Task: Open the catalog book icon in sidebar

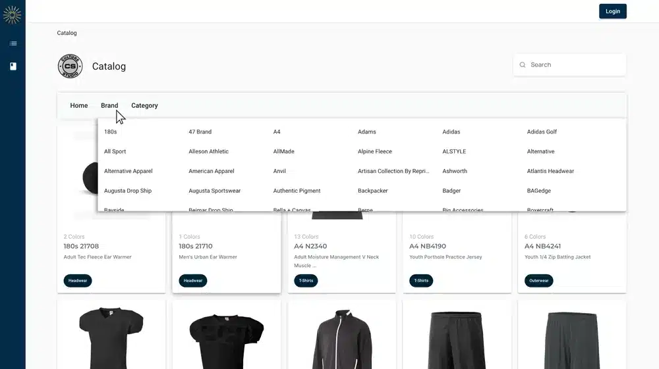Action: [x=13, y=66]
